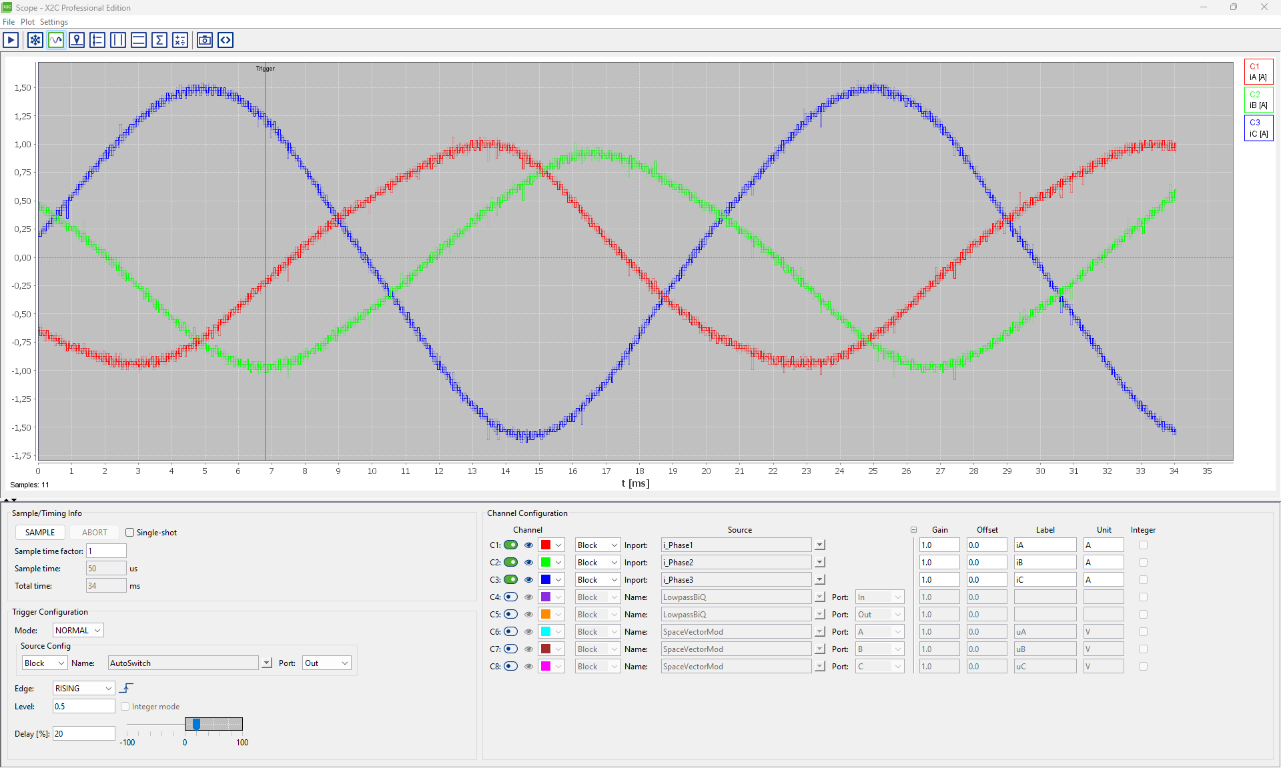Open the math operators calculator icon
This screenshot has width=1281, height=768.
[x=180, y=40]
